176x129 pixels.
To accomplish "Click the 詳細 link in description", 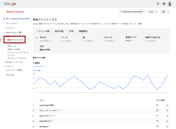I will click(x=140, y=24).
